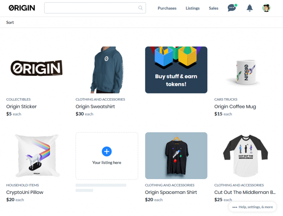Click the Buy stuff & earn tokens banner
283x216 pixels.
click(x=176, y=70)
